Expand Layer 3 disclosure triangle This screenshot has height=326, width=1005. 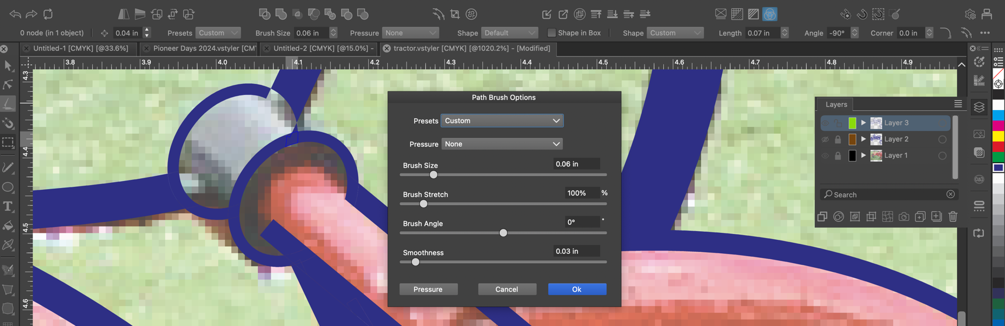point(863,123)
